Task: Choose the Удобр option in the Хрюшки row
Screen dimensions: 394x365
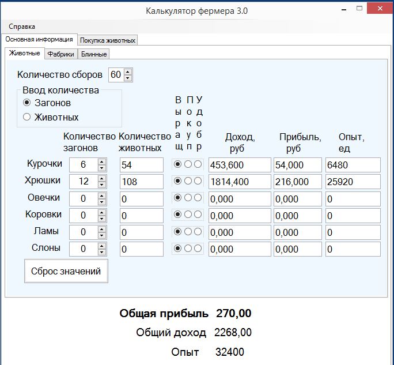Action: pos(198,181)
